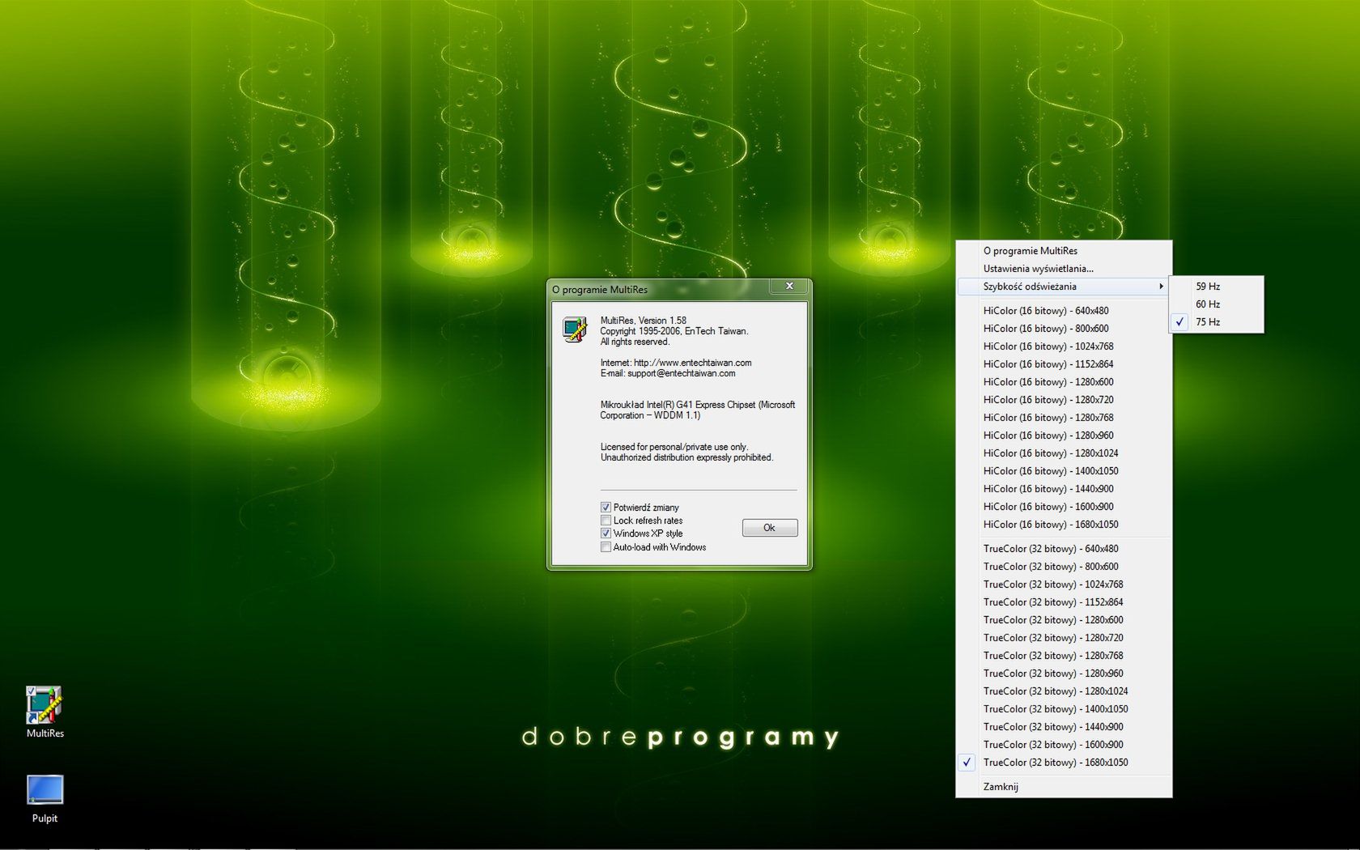Choose TrueColor (32 bitowy) - 1600x900
This screenshot has height=850, width=1360.
pyautogui.click(x=1064, y=745)
